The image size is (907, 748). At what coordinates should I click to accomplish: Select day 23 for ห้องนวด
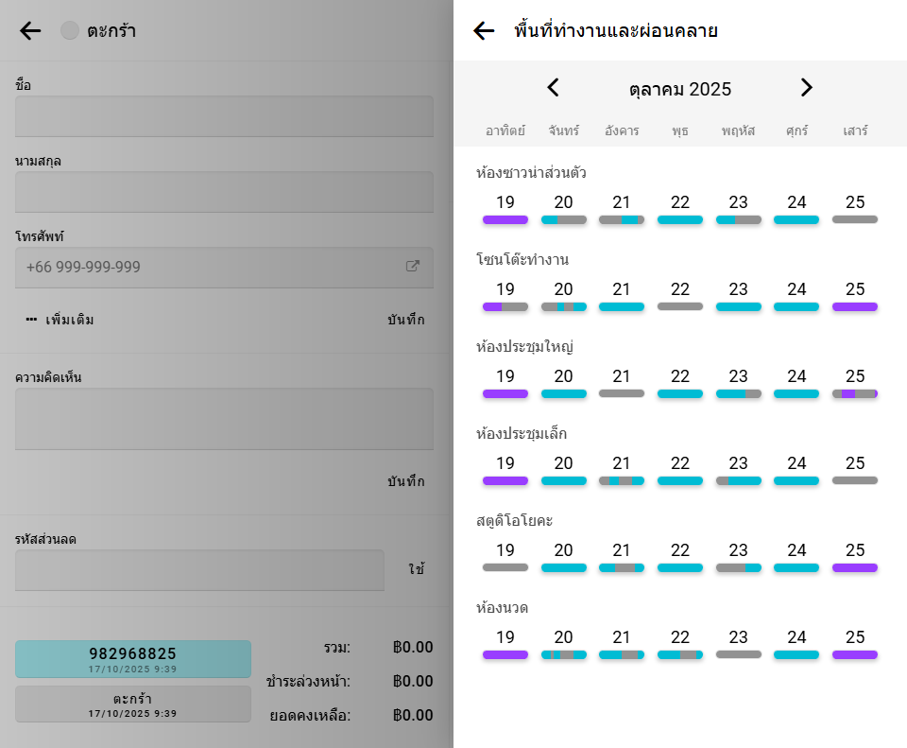(738, 644)
